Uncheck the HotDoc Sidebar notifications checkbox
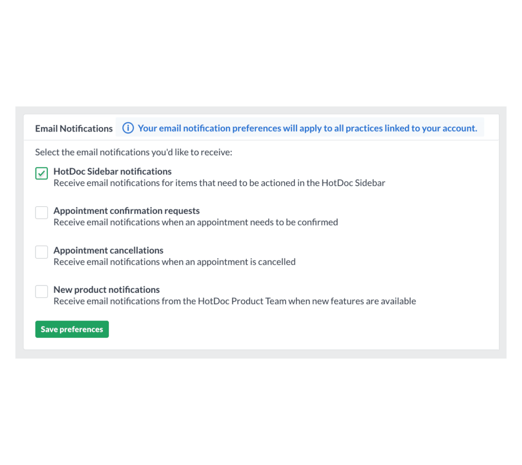 click(42, 173)
